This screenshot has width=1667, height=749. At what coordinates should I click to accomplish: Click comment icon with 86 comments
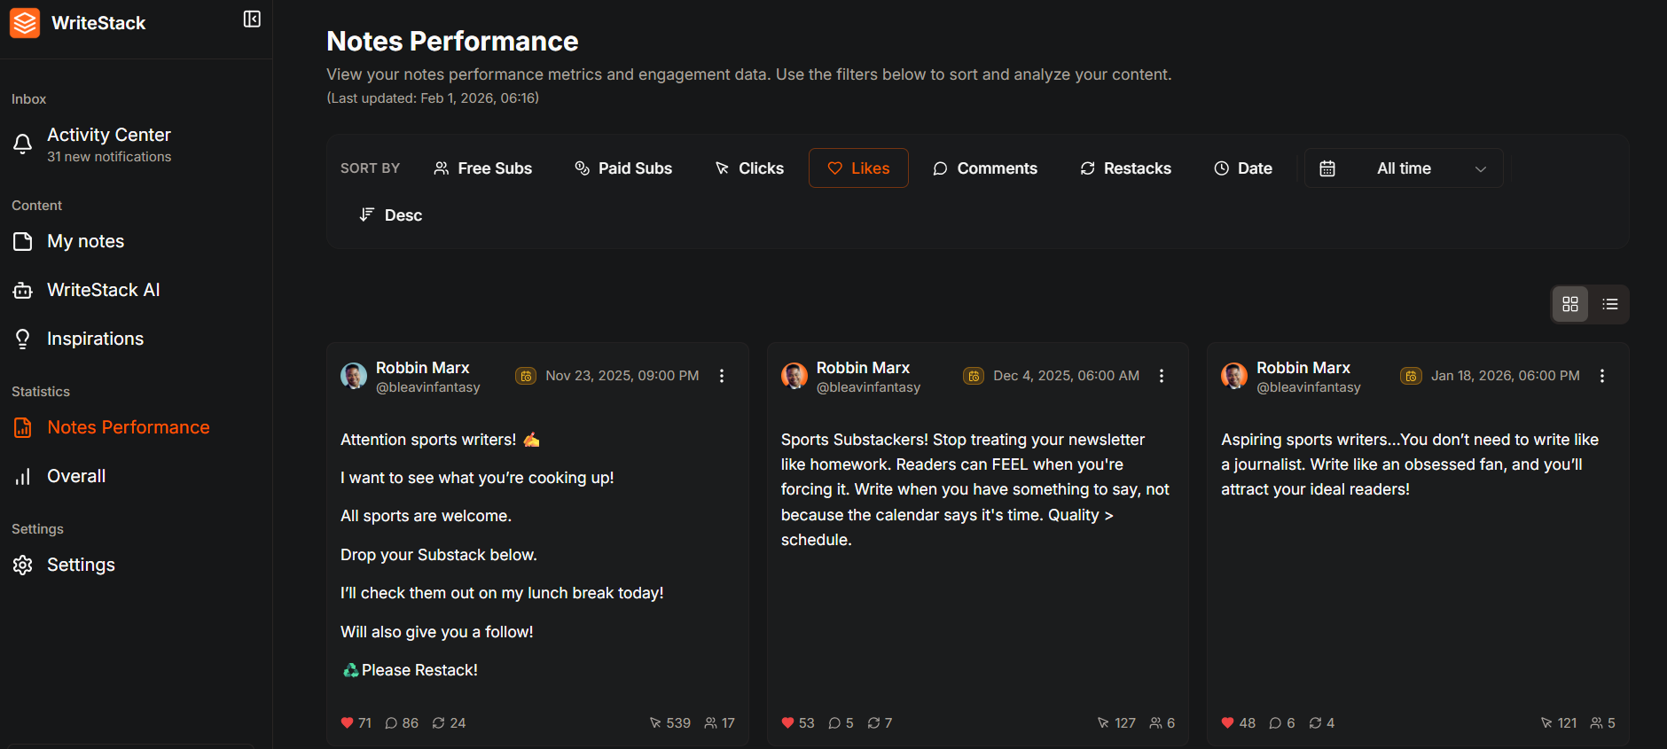click(x=391, y=723)
